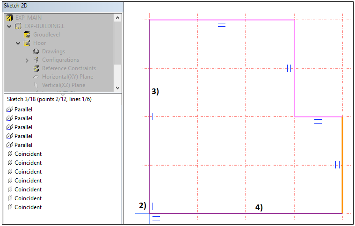This screenshot has width=355, height=226.
Task: Click the EXP-MAIN assembly icon
Action: point(10,18)
